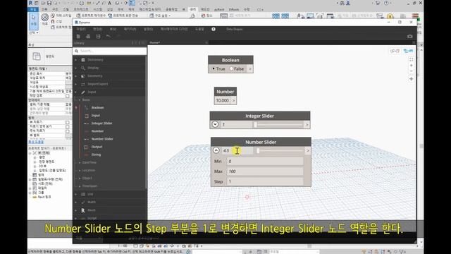451x254 pixels.
Task: Click the Boolean item in Library Basic list
Action: point(97,107)
